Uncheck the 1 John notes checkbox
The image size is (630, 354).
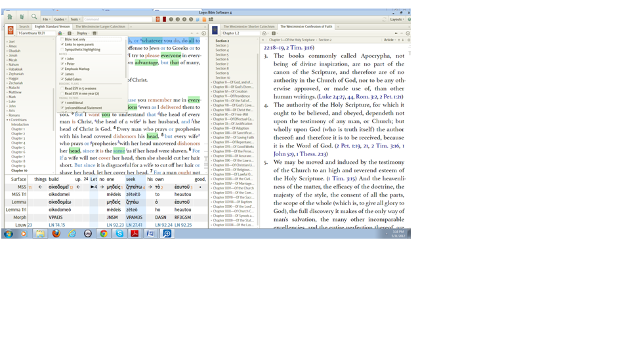click(62, 58)
